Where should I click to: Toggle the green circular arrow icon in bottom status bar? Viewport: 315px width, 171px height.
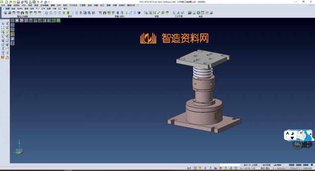tap(231, 168)
